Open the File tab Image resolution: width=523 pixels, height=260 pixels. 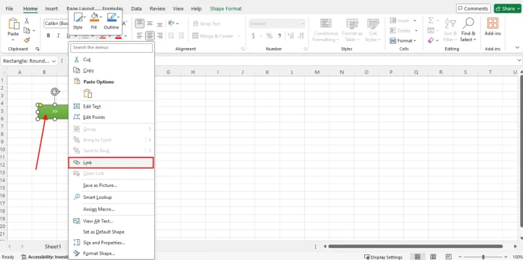point(9,8)
